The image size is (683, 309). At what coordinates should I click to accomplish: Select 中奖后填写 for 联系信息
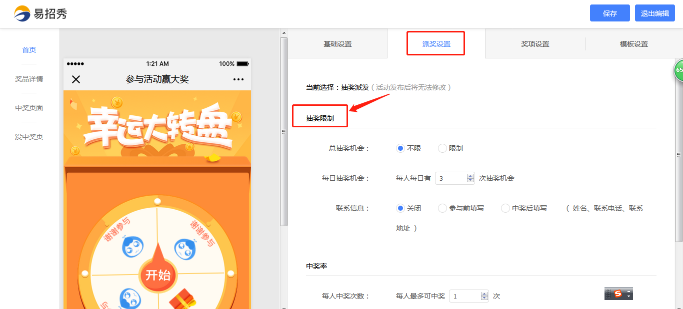(505, 208)
